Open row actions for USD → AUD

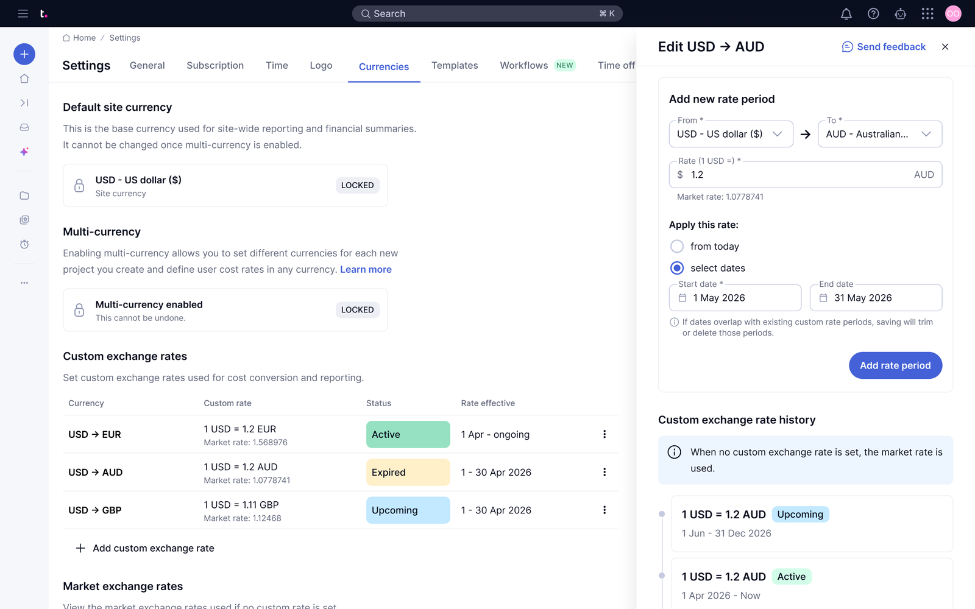tap(604, 472)
